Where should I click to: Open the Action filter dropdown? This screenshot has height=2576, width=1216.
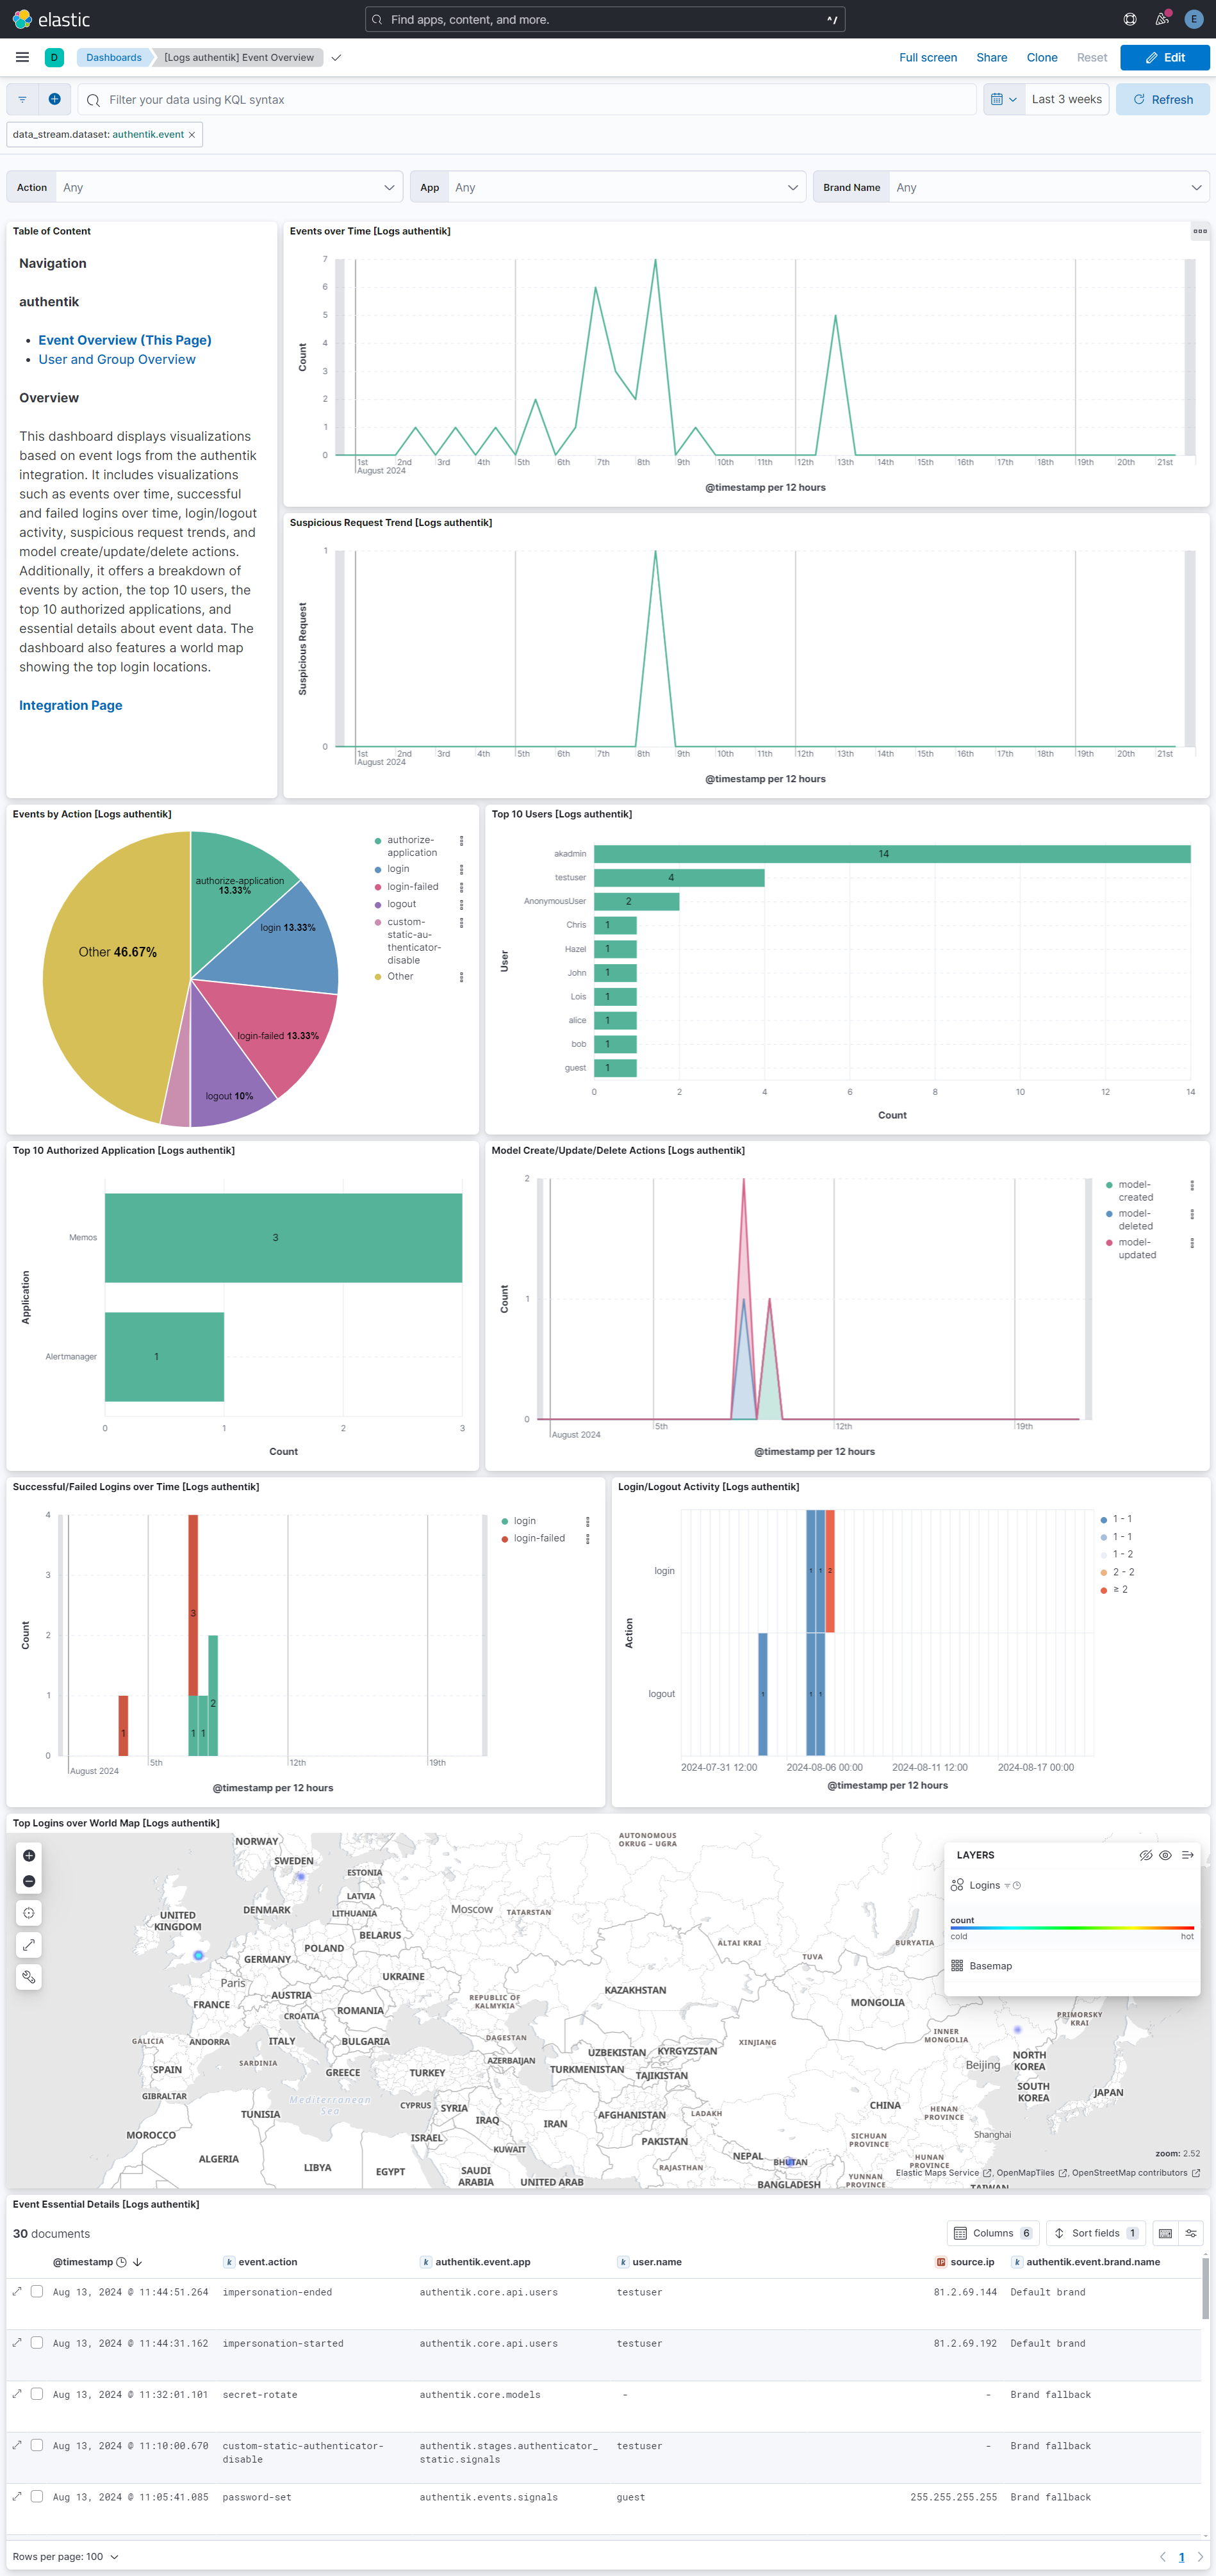click(x=227, y=187)
